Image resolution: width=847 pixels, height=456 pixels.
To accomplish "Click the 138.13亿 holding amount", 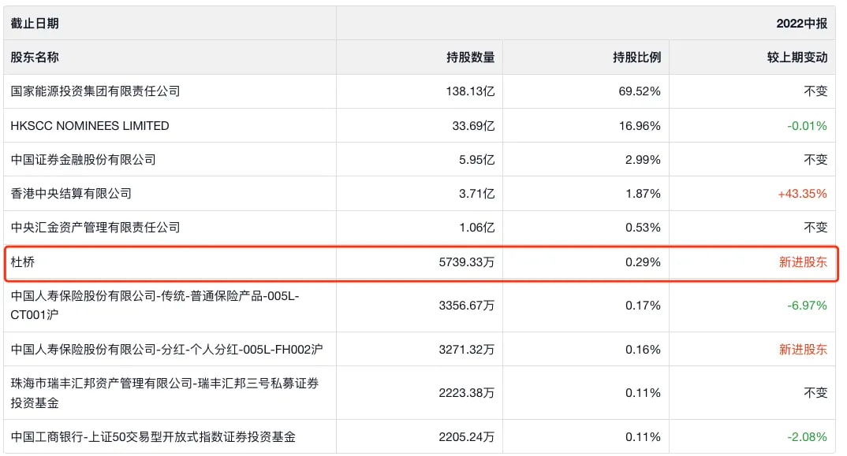I will (x=470, y=91).
